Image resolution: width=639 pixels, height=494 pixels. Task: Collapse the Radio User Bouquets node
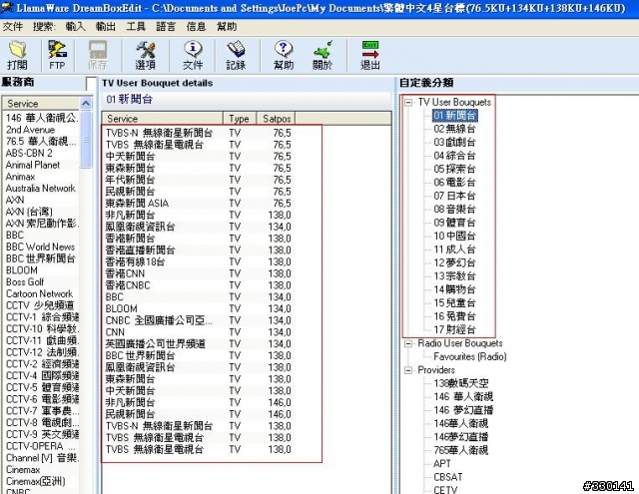click(x=408, y=343)
